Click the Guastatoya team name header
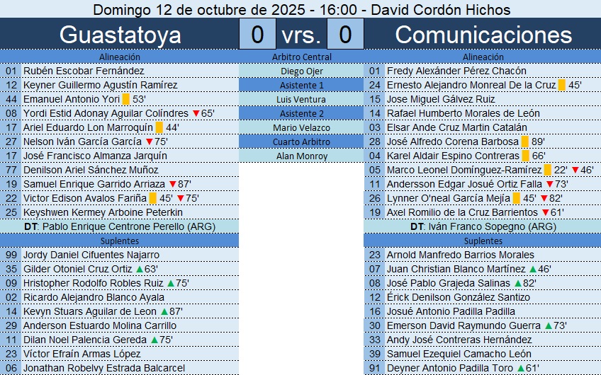The width and height of the screenshot is (601, 375). [119, 34]
